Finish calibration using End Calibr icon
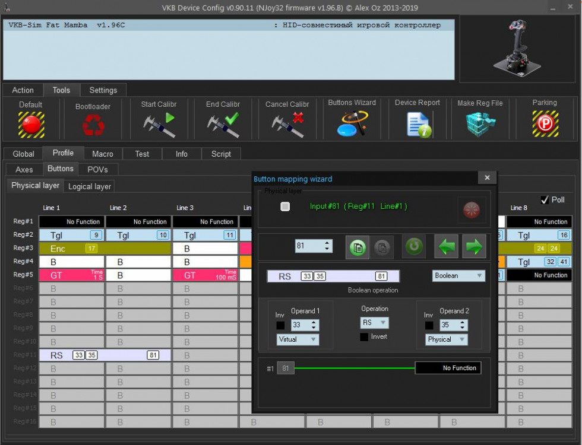The height and width of the screenshot is (445, 582). coord(223,123)
